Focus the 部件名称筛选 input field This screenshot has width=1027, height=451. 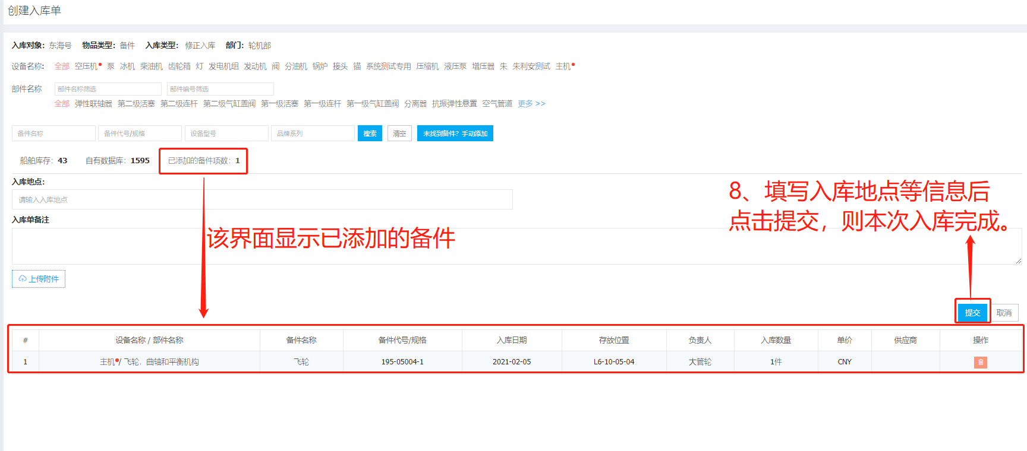point(108,89)
